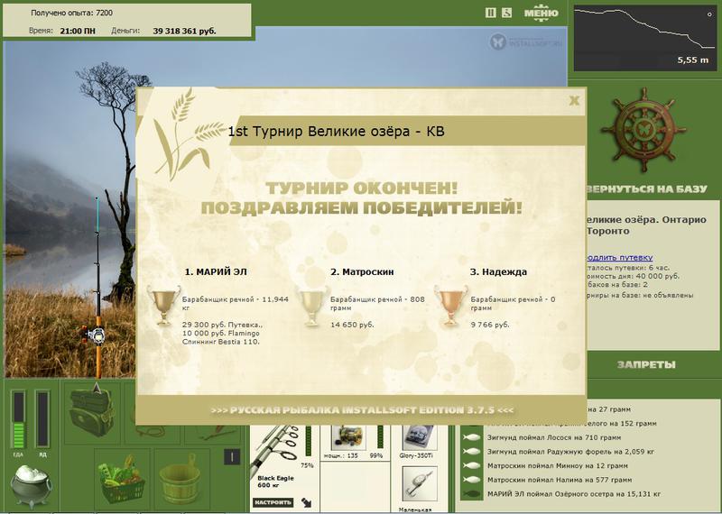722x514 pixels.
Task: Click the fish icon beside the Радужную форель entry
Action: tap(472, 452)
